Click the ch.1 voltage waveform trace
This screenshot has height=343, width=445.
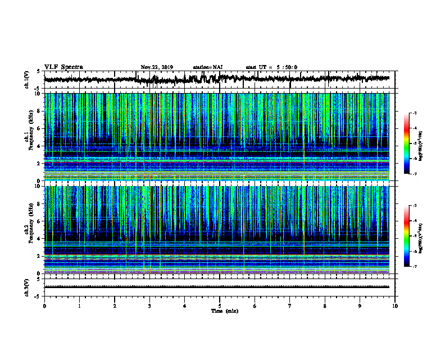(x=216, y=78)
